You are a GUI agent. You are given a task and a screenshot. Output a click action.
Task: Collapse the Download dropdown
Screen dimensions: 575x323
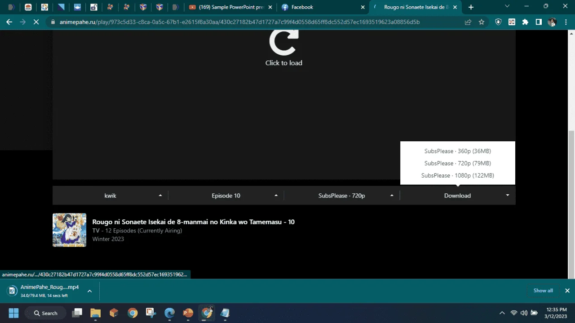coord(457,196)
